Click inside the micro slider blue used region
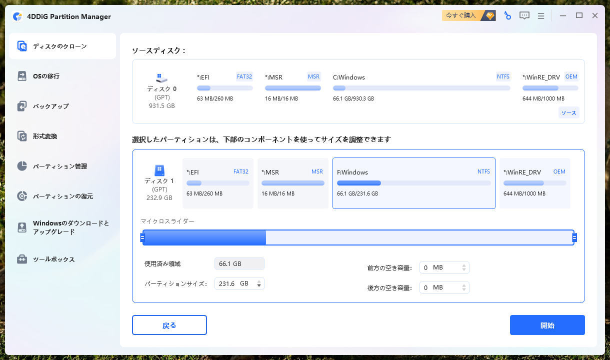 click(204, 237)
